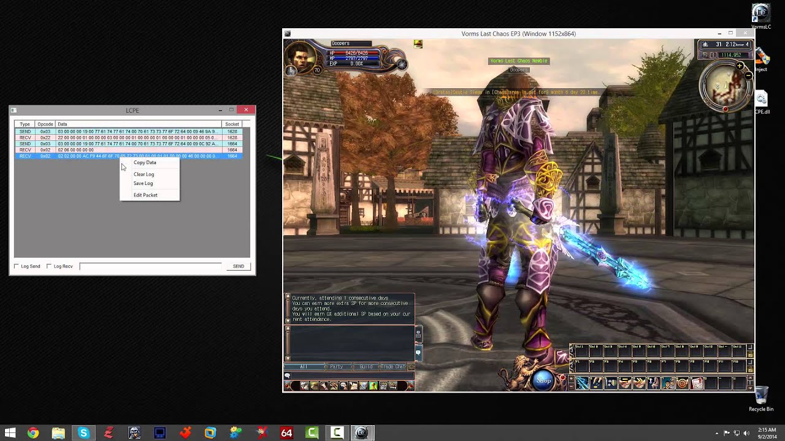785x441 pixels.
Task: Switch to the Trade Chat tab
Action: coord(393,366)
